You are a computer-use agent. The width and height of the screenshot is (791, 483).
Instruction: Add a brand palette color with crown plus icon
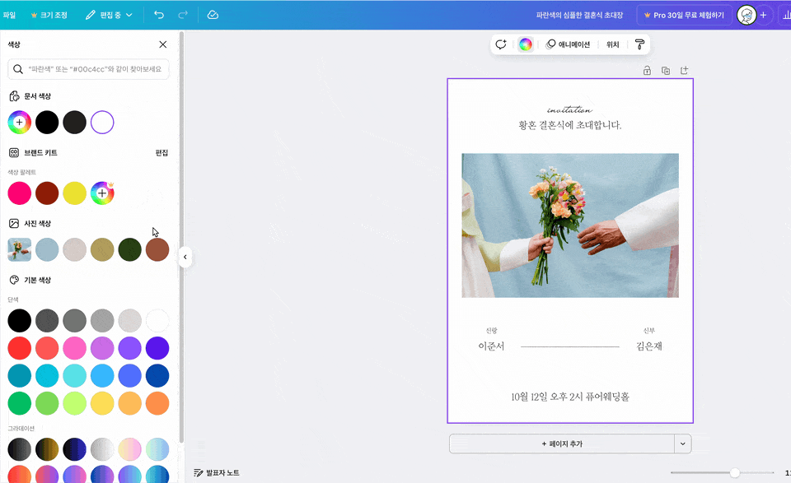tap(102, 193)
